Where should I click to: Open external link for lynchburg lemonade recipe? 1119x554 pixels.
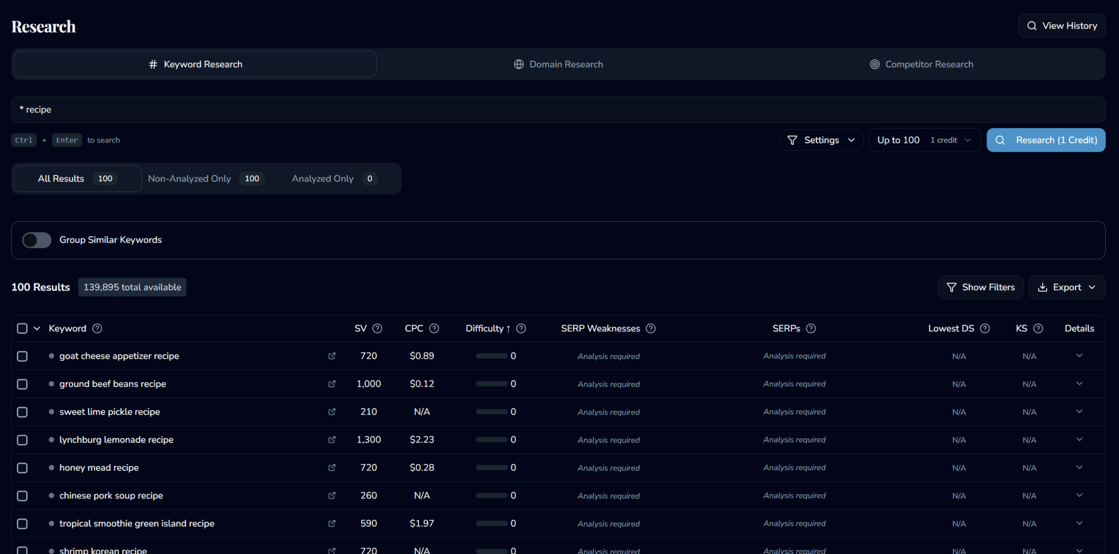pos(332,440)
